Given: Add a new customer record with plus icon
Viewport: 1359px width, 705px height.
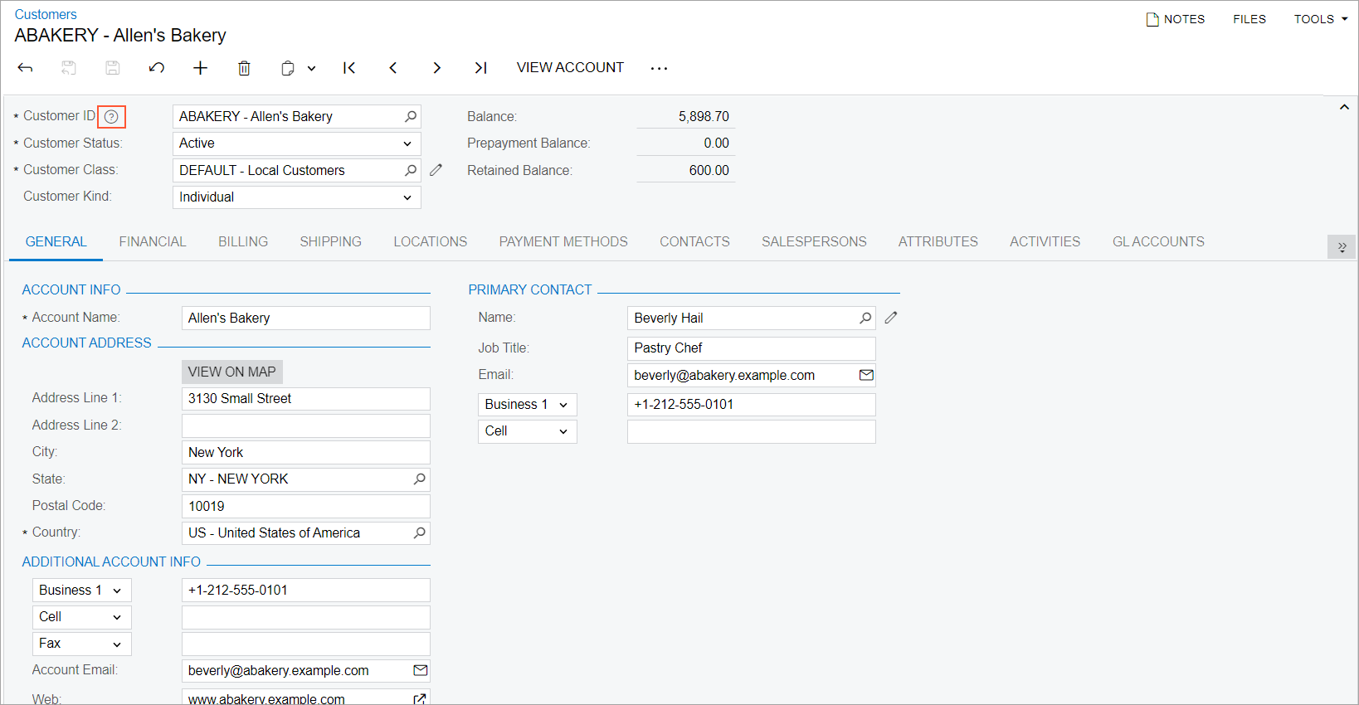Looking at the screenshot, I should pos(200,68).
